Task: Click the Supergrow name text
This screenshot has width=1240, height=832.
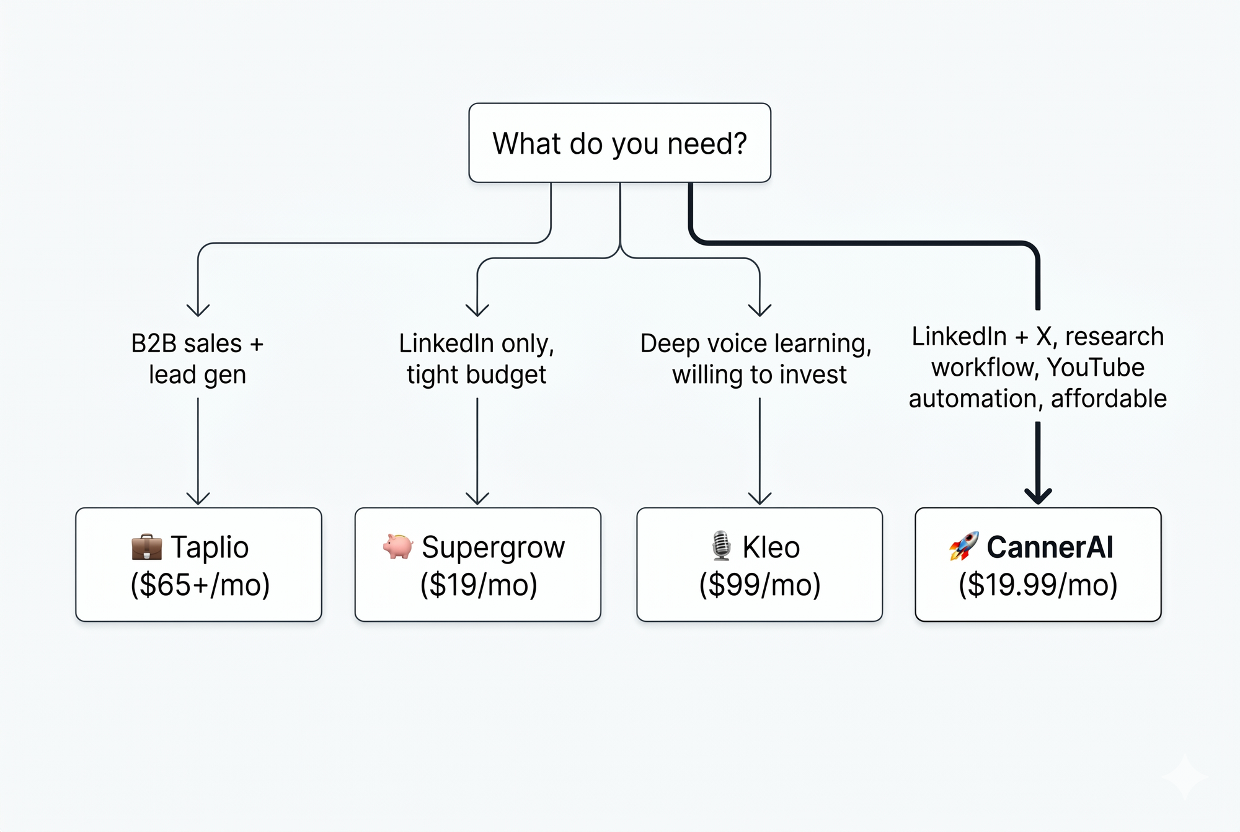Action: click(493, 547)
